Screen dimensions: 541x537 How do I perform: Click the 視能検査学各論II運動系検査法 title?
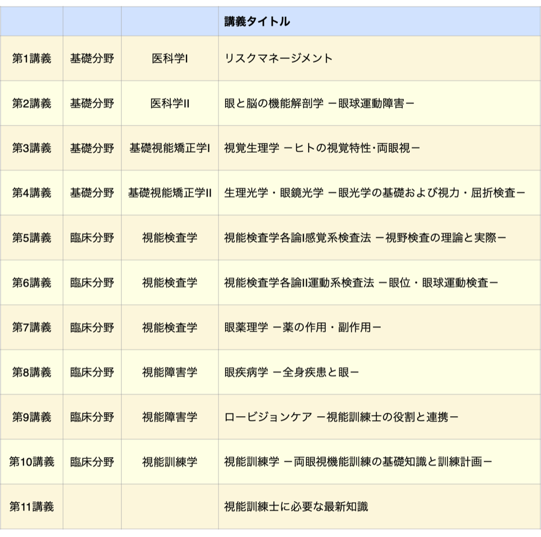(x=361, y=282)
